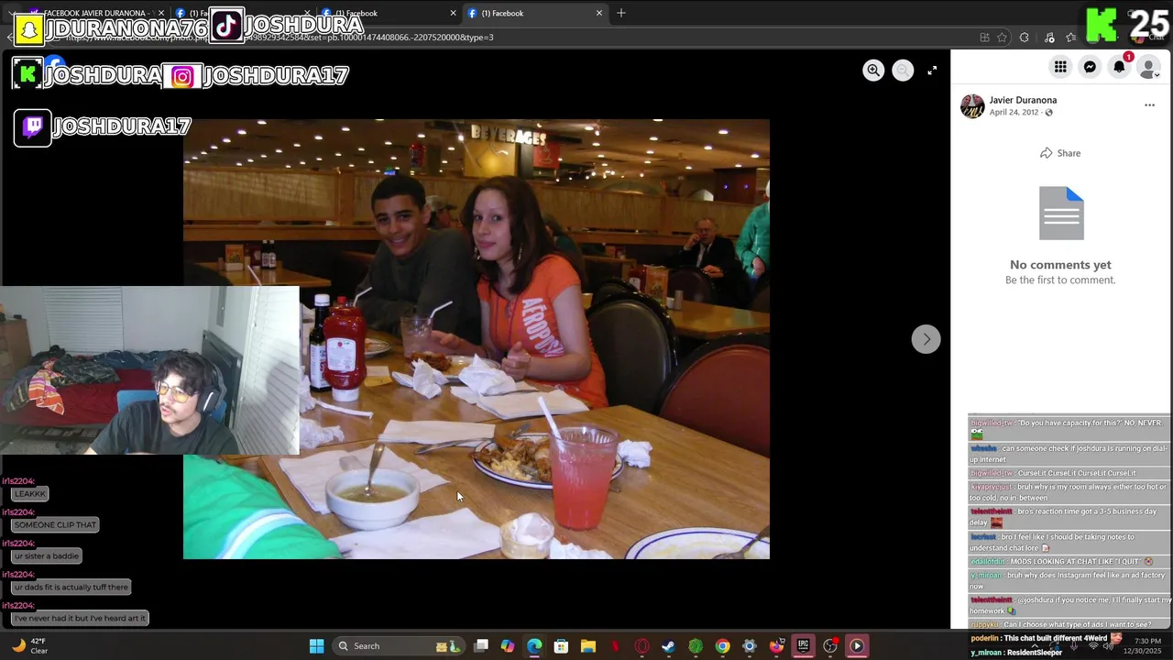Viewport: 1173px width, 660px height.
Task: Enter fullscreen mode for the photo
Action: click(932, 71)
